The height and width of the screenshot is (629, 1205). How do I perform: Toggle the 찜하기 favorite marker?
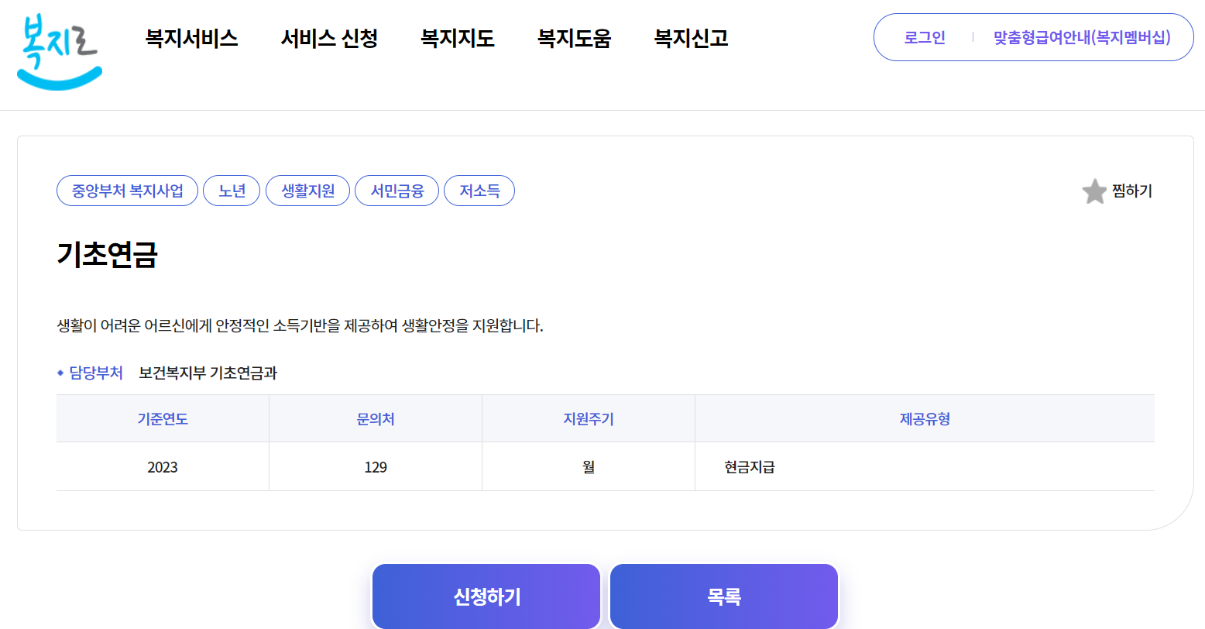pyautogui.click(x=1135, y=192)
